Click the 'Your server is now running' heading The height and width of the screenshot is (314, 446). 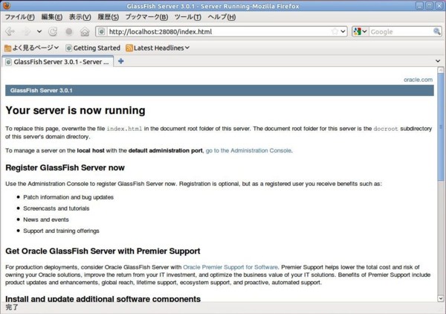point(75,110)
